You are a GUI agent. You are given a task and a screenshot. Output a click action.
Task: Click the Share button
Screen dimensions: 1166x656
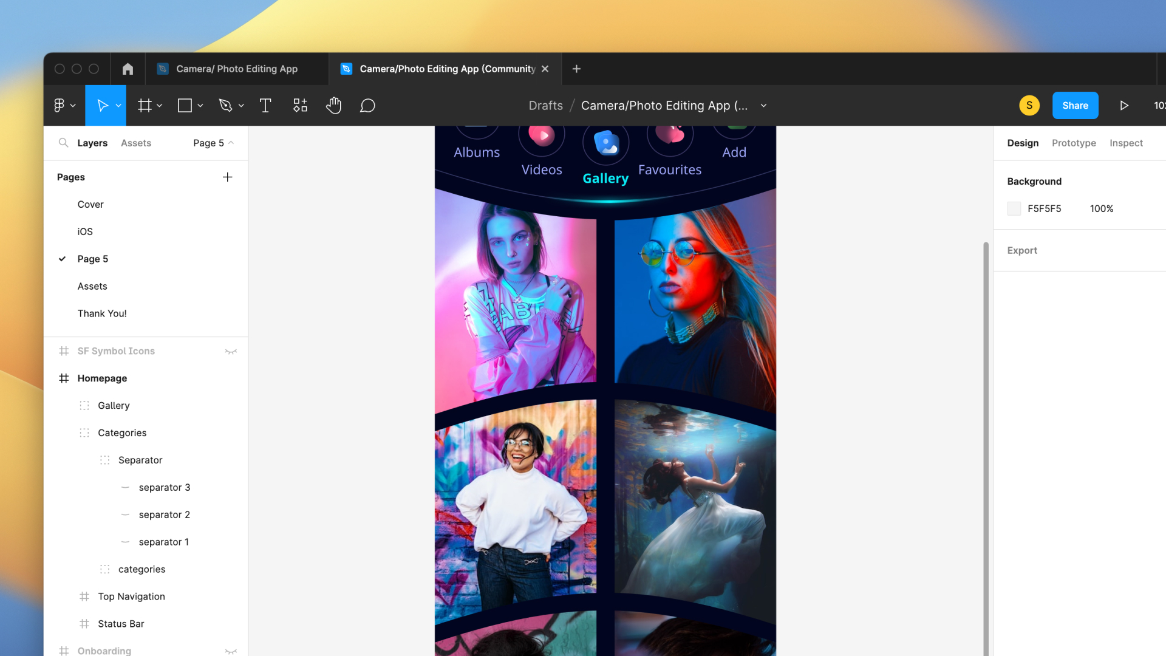[1074, 105]
